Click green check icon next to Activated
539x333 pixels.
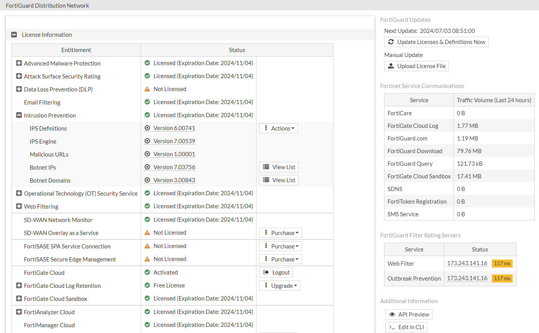coord(147,273)
